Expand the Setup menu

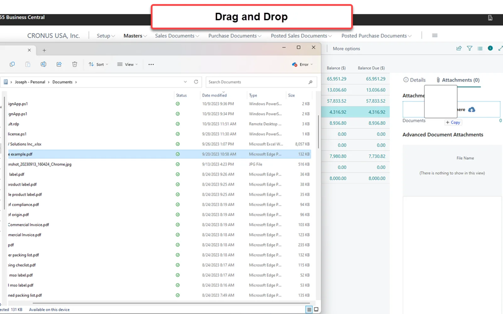pos(106,36)
